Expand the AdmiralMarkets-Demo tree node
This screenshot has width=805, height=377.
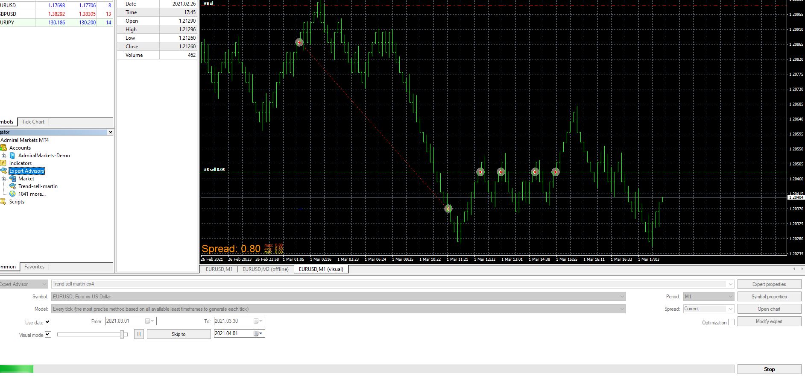point(4,156)
